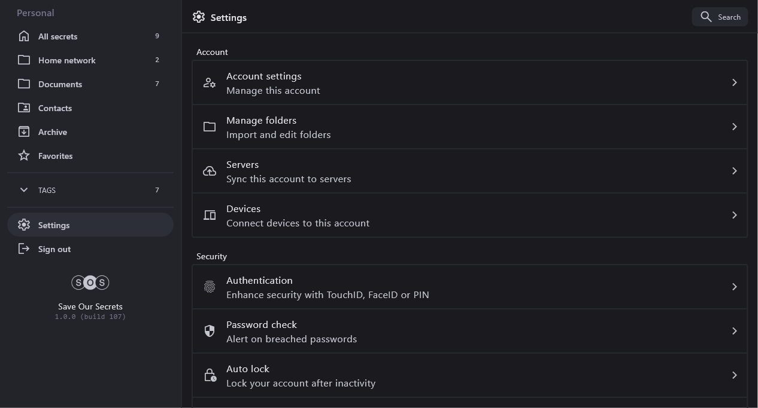This screenshot has height=408, width=758.
Task: Click the shield Password check icon
Action: coord(210,332)
